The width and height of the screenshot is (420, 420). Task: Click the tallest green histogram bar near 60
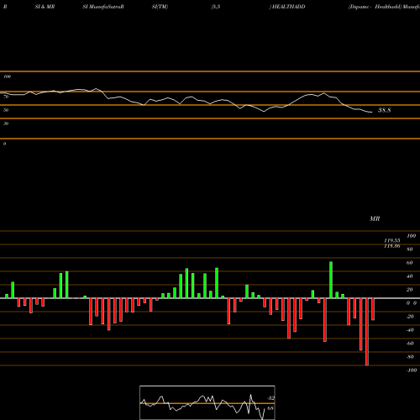point(331,280)
